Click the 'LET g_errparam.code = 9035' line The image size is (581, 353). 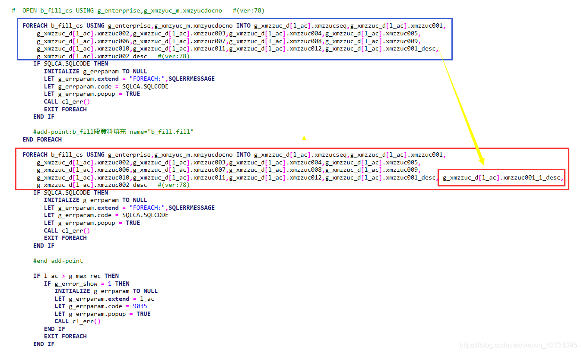coord(101,306)
